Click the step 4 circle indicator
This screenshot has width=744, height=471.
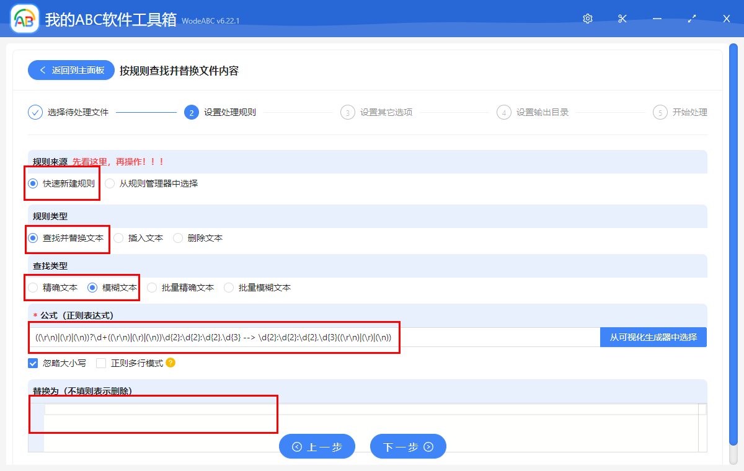pyautogui.click(x=504, y=112)
